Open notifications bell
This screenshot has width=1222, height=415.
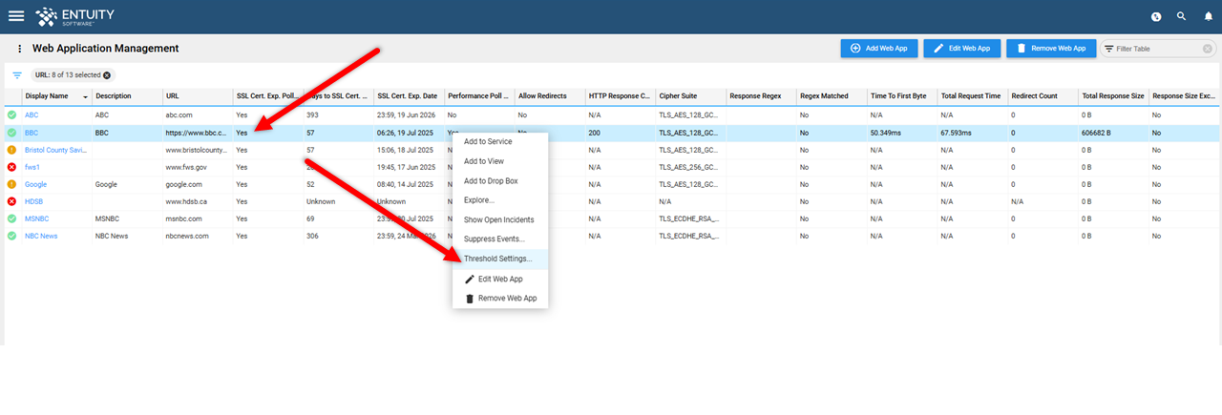point(1207,16)
